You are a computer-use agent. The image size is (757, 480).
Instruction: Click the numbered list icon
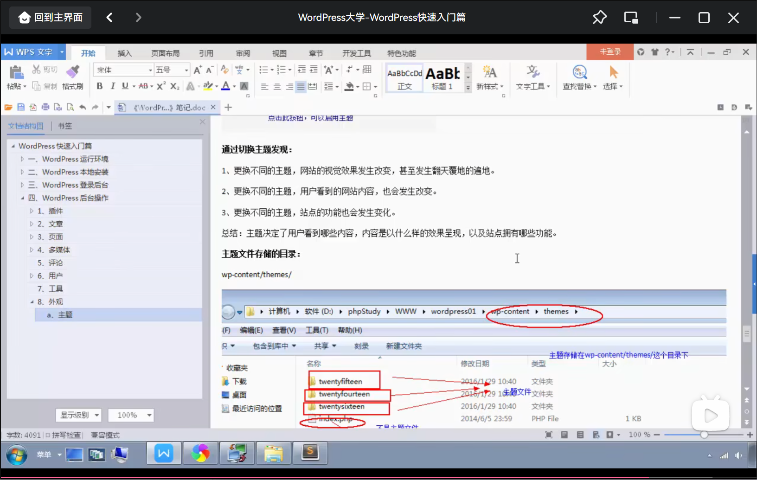[281, 70]
